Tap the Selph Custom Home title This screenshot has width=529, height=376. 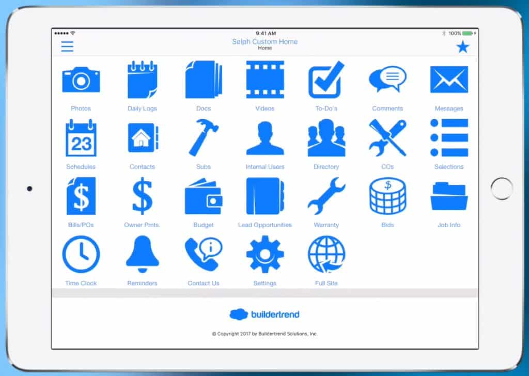pyautogui.click(x=264, y=41)
